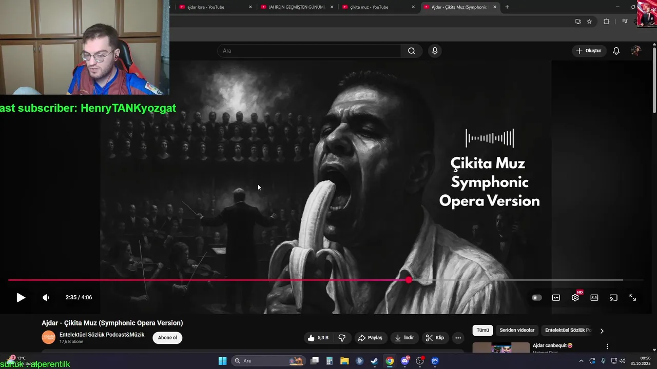Open more actions ellipsis under the video
Viewport: 657px width, 369px height.
click(458, 338)
